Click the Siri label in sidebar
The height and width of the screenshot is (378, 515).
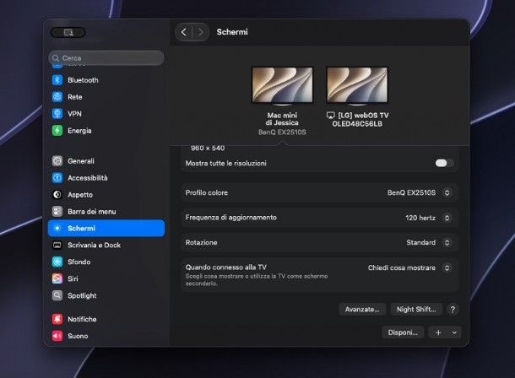coord(73,279)
